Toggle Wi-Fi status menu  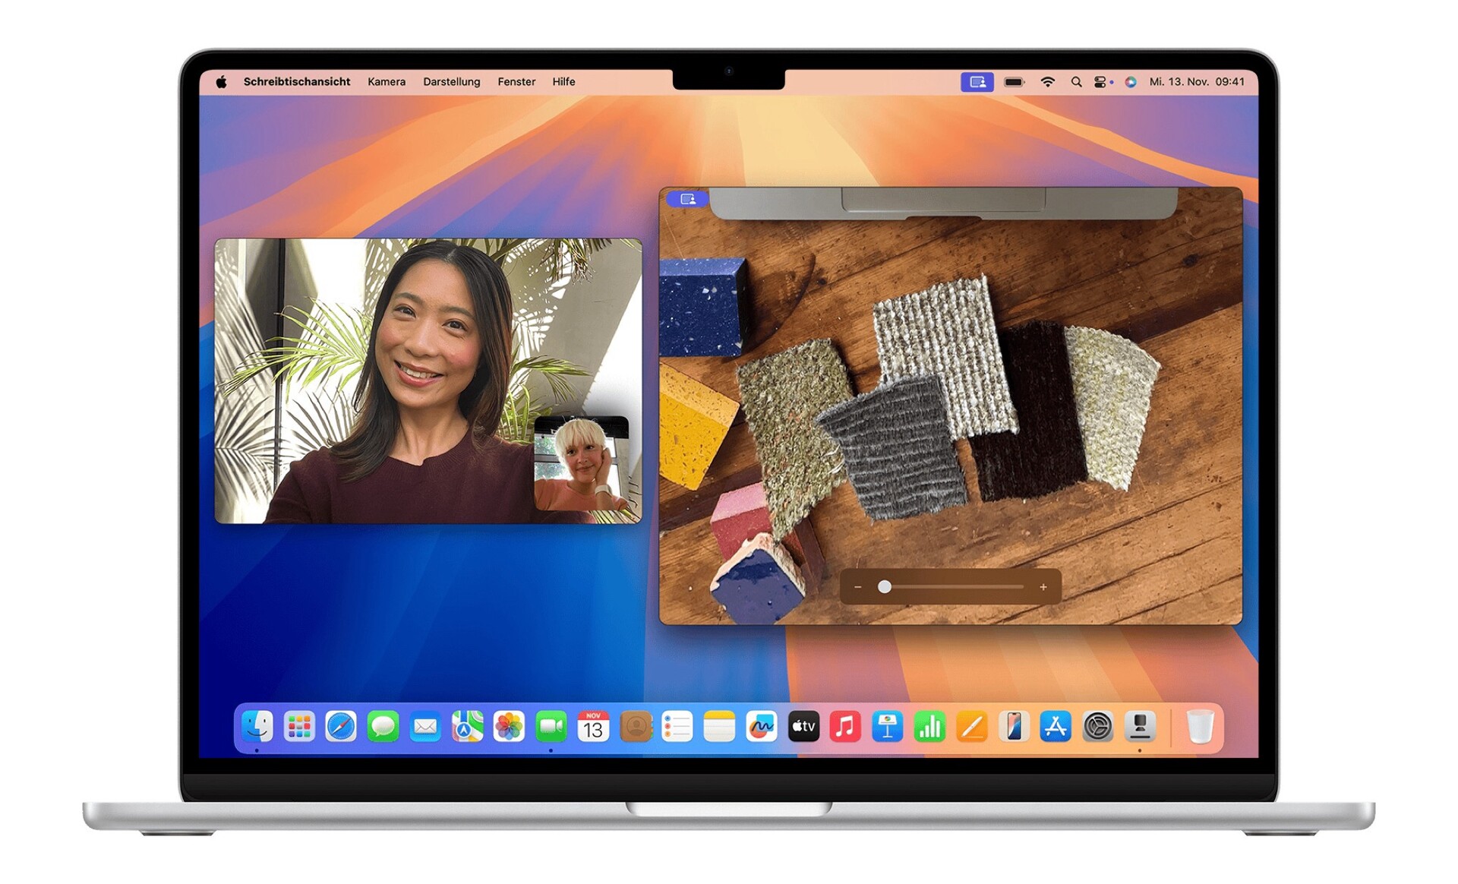pos(1047,82)
